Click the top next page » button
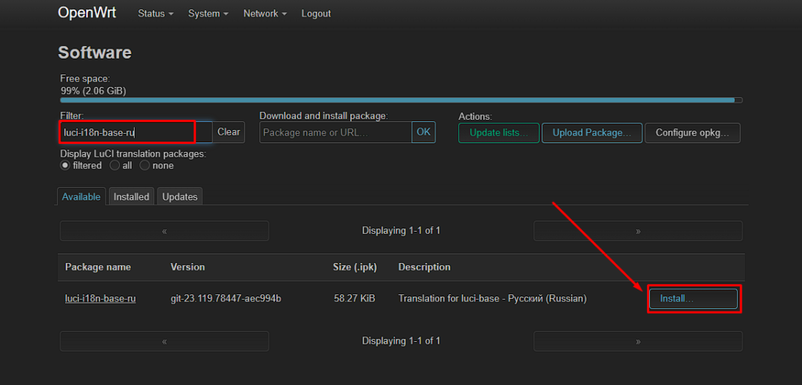 coord(638,231)
